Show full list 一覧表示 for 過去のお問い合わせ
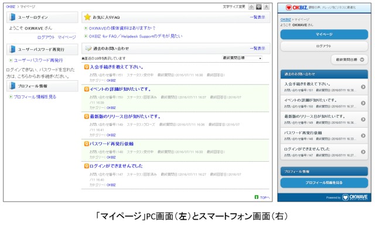The height and width of the screenshot is (225, 375). (x=258, y=48)
